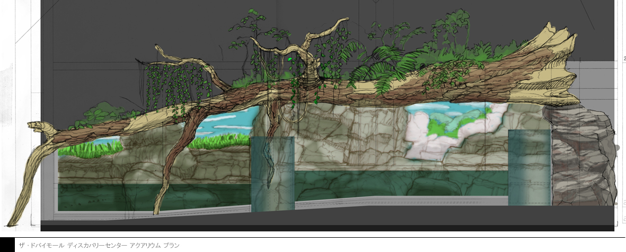Click the bright green grass at far left
The image size is (626, 252).
[85, 149]
